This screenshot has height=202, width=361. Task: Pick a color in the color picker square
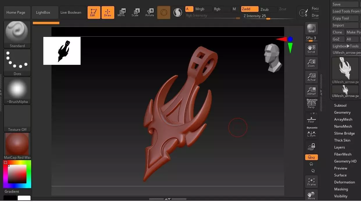coord(17,174)
